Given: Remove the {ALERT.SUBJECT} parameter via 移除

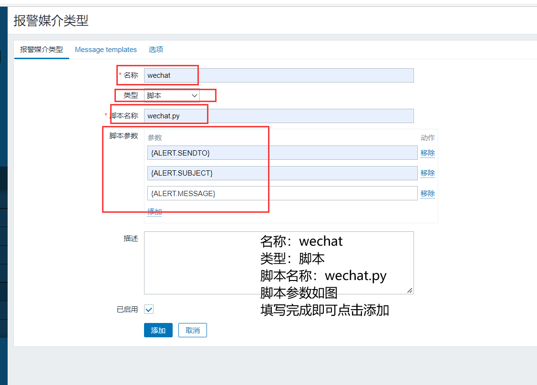Looking at the screenshot, I should 427,173.
